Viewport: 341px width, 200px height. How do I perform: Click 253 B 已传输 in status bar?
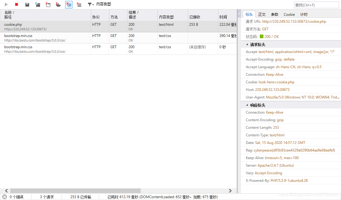click(81, 197)
